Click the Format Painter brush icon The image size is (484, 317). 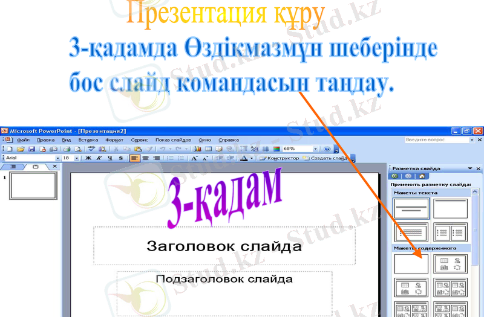(x=149, y=149)
